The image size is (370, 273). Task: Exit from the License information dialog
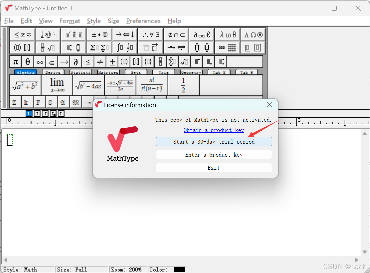(x=214, y=167)
